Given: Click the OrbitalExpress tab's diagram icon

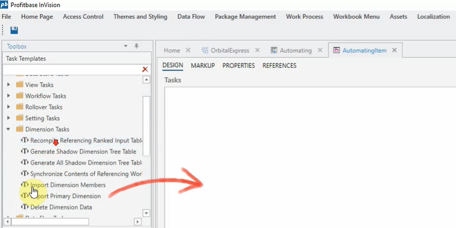Looking at the screenshot, I should (x=205, y=50).
